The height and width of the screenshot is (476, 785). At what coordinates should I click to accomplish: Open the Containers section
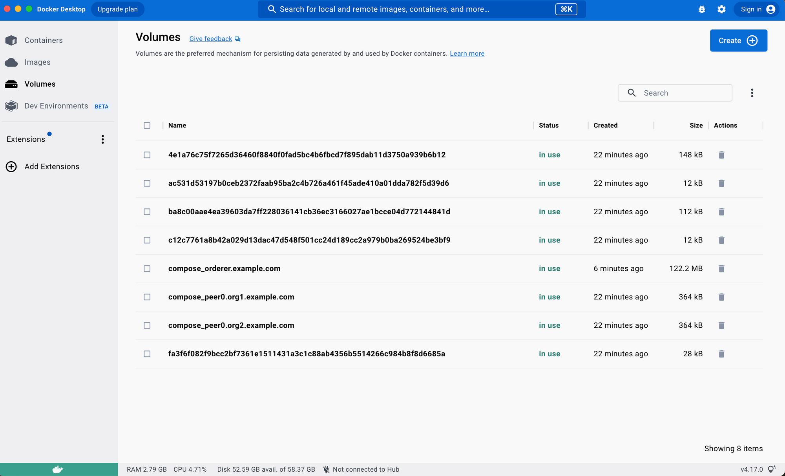click(43, 40)
